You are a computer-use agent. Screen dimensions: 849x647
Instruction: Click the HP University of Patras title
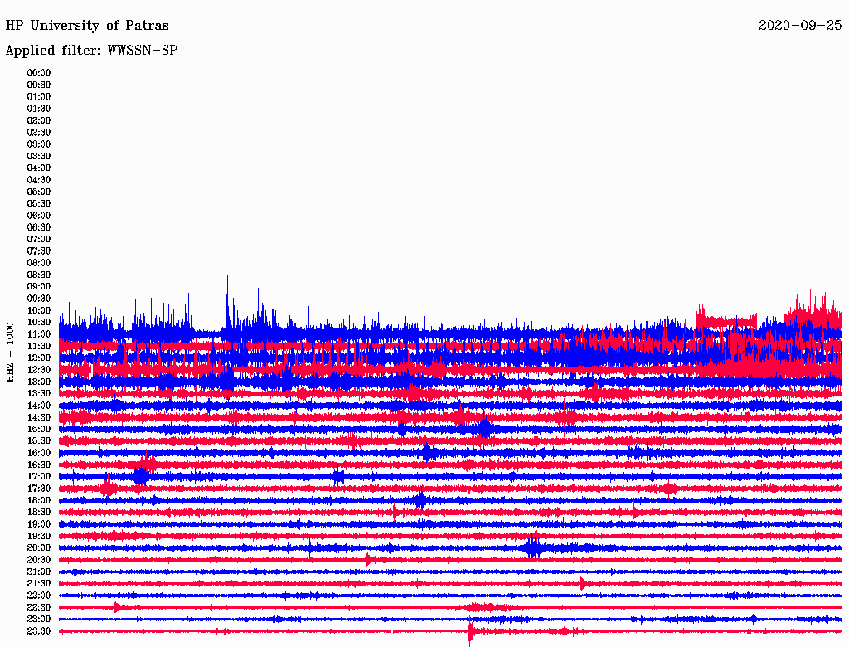pos(87,26)
